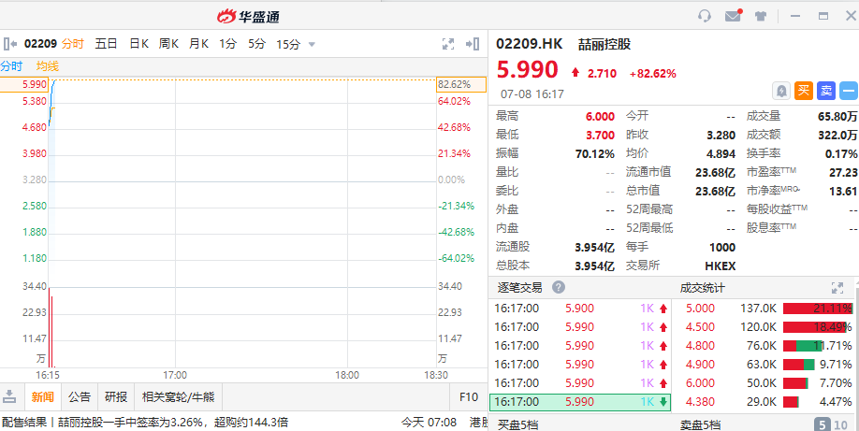Open the 相关窝轮/牛熊 tab
The image size is (859, 431).
coord(178,397)
